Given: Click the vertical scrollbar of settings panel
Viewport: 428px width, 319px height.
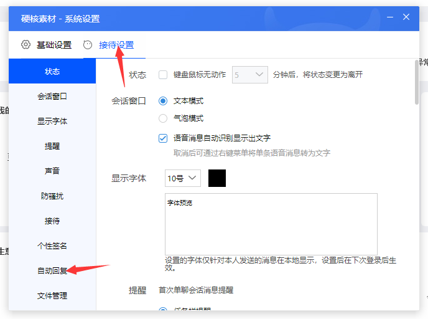Looking at the screenshot, I should point(417,82).
